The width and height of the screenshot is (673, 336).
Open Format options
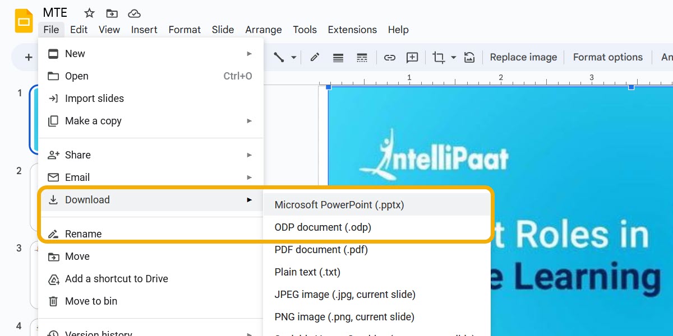pos(608,57)
